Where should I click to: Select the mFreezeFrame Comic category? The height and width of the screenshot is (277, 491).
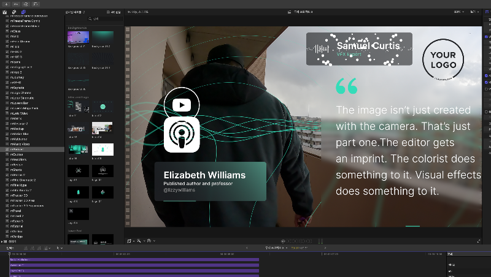tap(25, 21)
